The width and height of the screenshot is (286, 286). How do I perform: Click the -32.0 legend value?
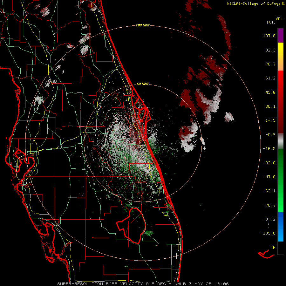pyautogui.click(x=269, y=163)
